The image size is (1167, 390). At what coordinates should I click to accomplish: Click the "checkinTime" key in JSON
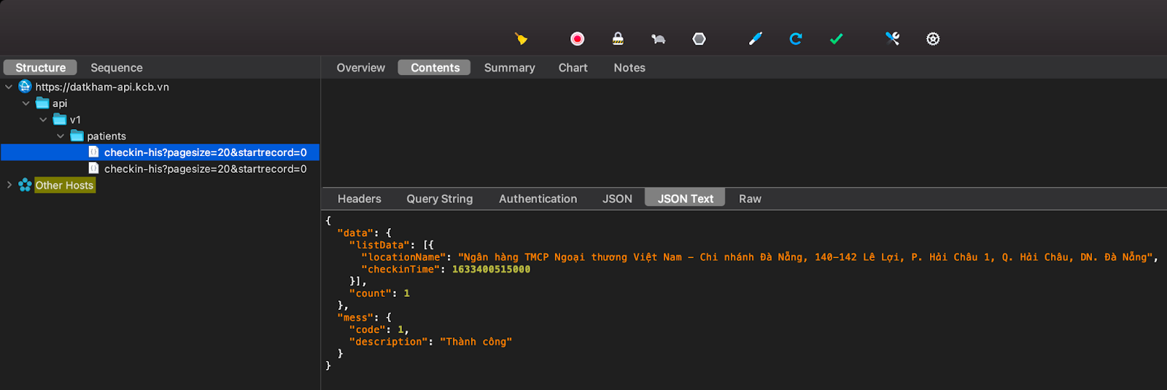click(400, 270)
